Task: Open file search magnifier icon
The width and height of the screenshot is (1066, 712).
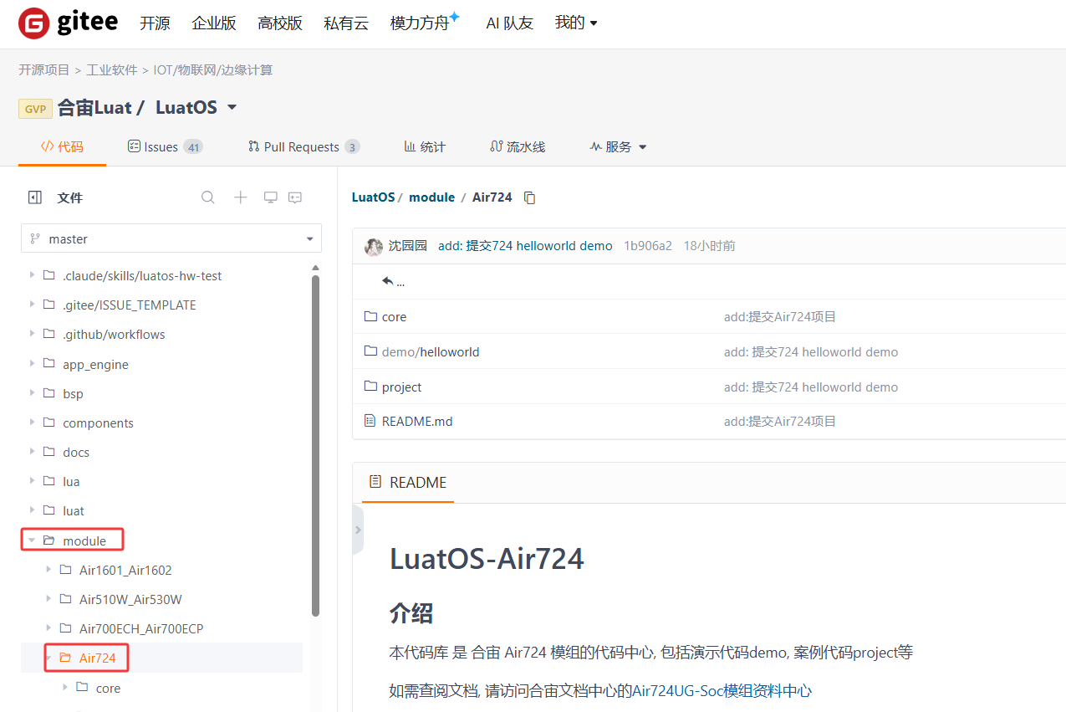Action: pos(208,197)
